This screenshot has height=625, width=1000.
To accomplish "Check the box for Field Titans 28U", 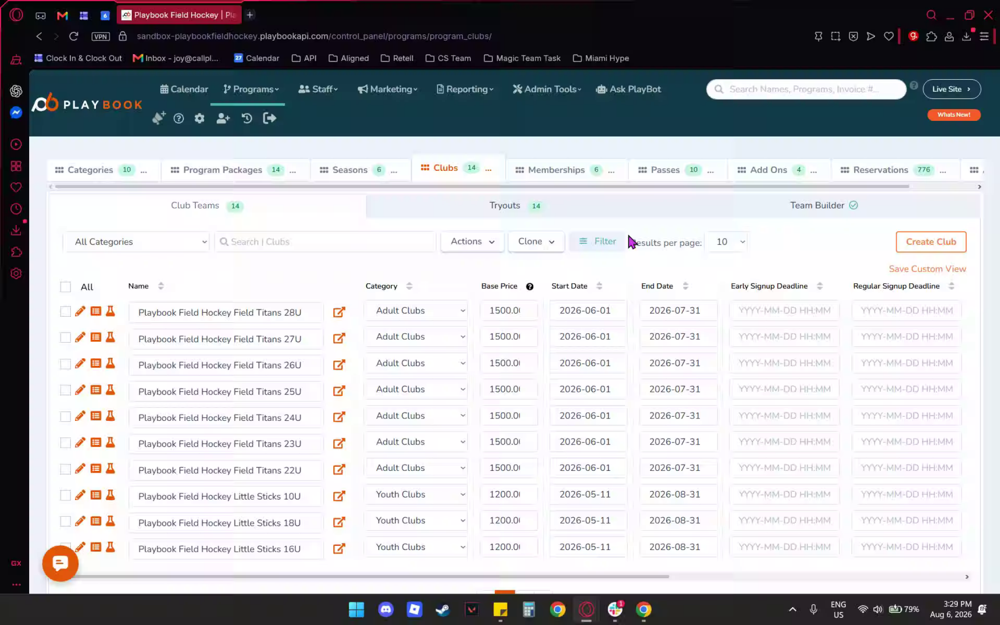I will pyautogui.click(x=65, y=311).
